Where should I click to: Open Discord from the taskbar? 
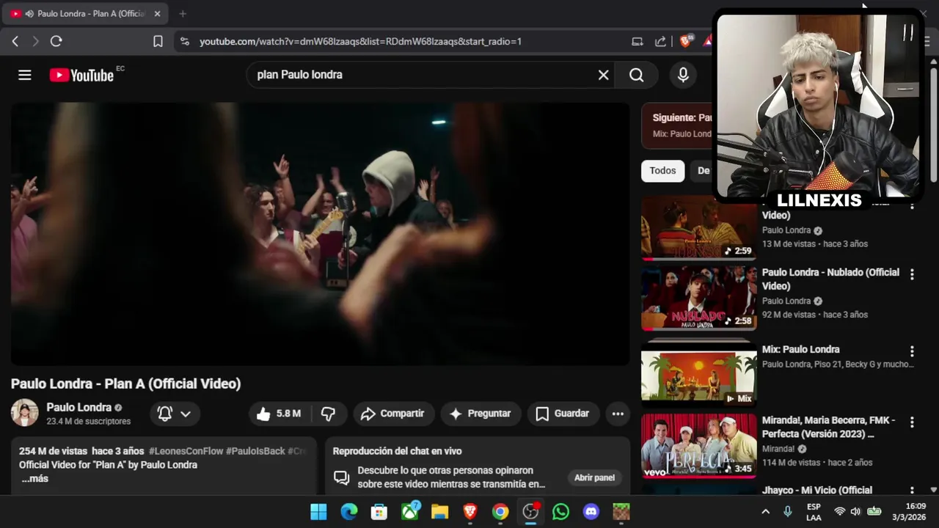click(x=591, y=512)
